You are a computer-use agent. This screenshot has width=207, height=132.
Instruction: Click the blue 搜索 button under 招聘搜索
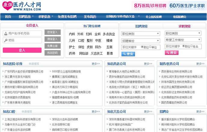click(128, 54)
